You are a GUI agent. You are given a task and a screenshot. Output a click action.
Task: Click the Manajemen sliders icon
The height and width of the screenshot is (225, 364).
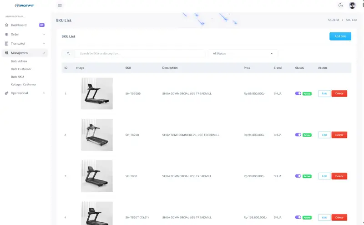click(x=6, y=53)
